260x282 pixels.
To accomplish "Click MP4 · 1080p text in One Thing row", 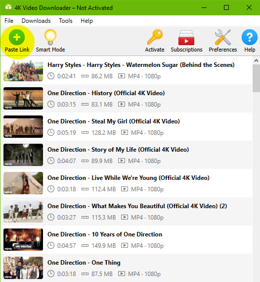I will click(144, 274).
